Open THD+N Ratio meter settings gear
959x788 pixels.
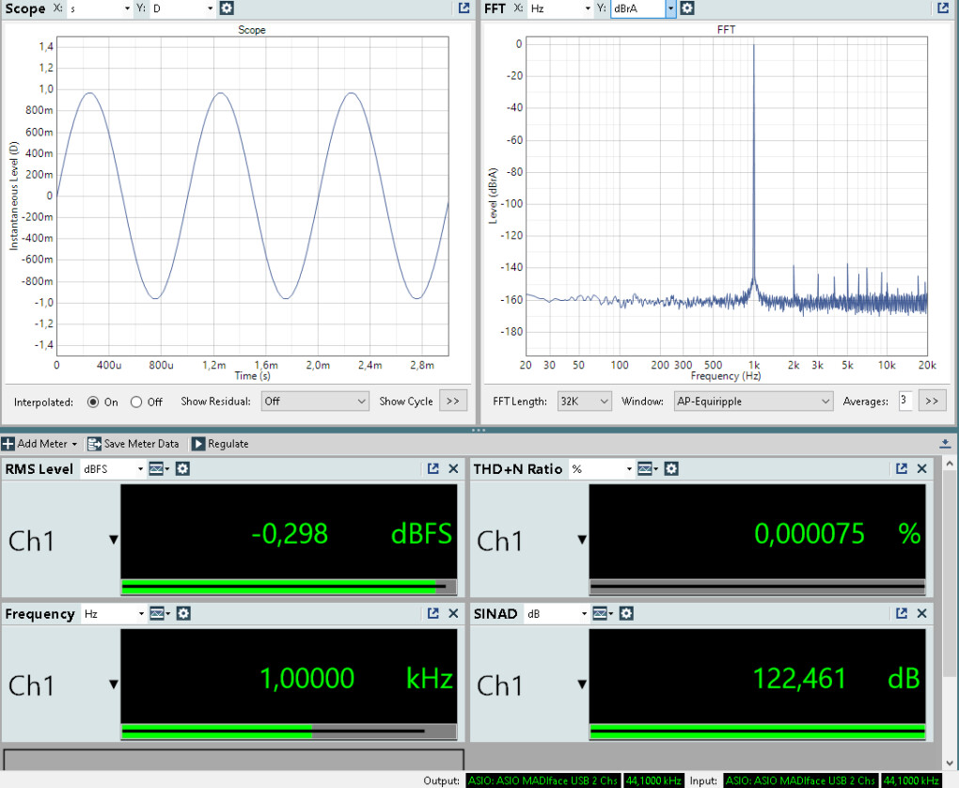pos(671,468)
